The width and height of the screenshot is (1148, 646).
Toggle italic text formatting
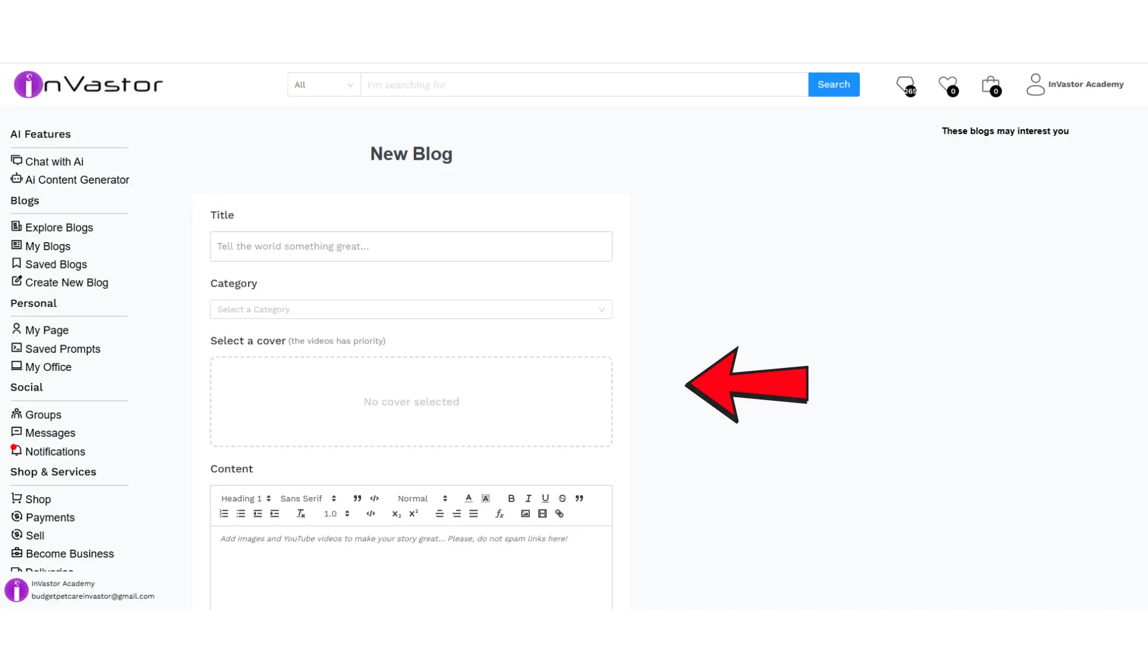point(528,498)
